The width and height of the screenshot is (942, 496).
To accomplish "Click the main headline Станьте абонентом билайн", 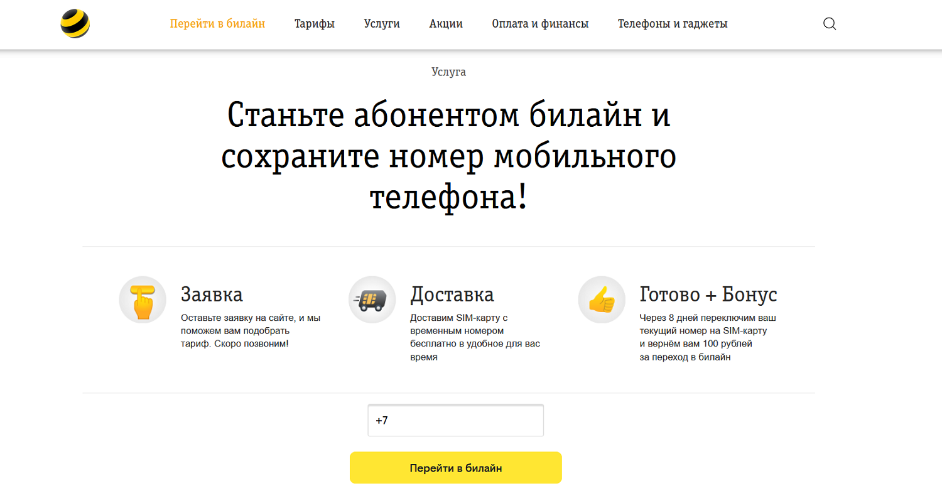I will (449, 156).
